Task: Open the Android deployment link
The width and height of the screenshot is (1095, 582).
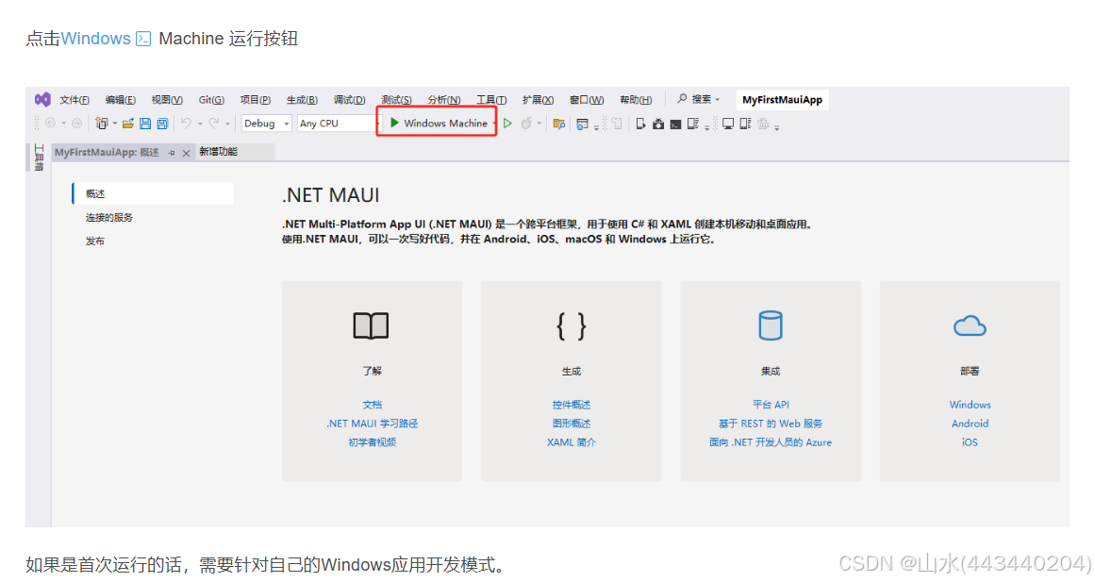Action: (x=970, y=424)
